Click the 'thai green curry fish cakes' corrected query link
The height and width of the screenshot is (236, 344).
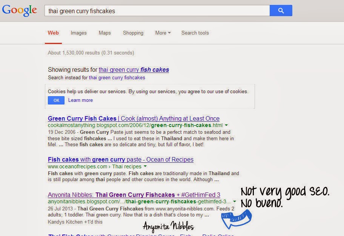click(134, 70)
